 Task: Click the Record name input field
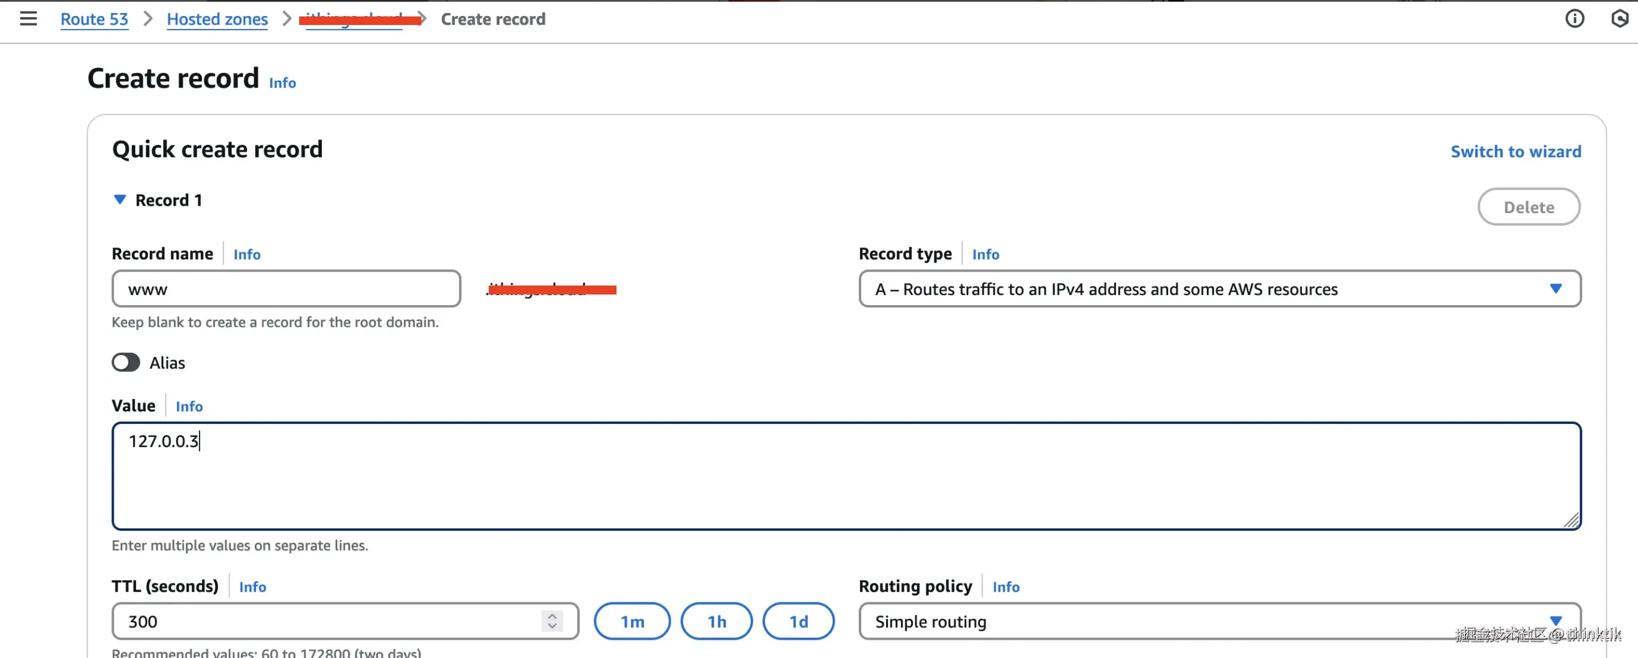(286, 289)
